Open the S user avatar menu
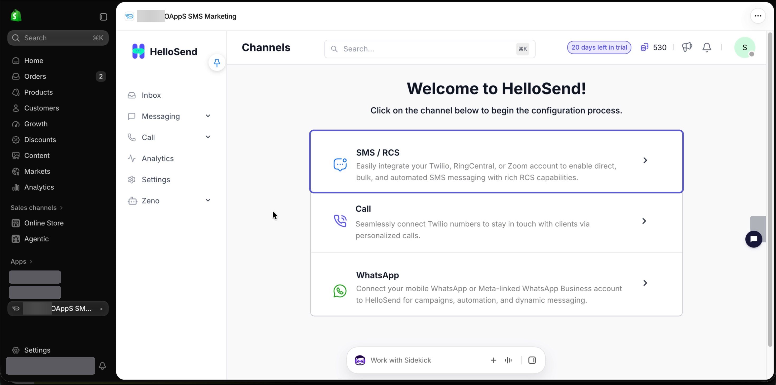 [745, 47]
